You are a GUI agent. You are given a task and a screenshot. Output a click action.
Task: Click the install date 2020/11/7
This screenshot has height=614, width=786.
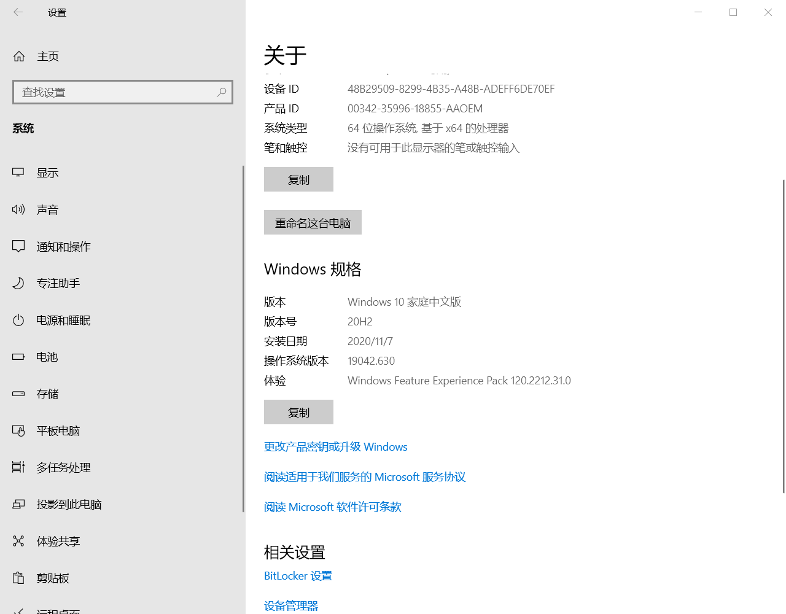(x=370, y=341)
